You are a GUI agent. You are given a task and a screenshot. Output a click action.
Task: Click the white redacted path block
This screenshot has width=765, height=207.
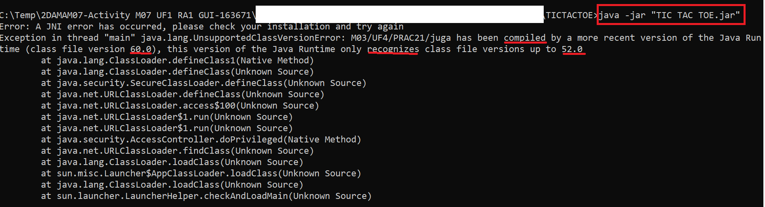[x=400, y=14]
